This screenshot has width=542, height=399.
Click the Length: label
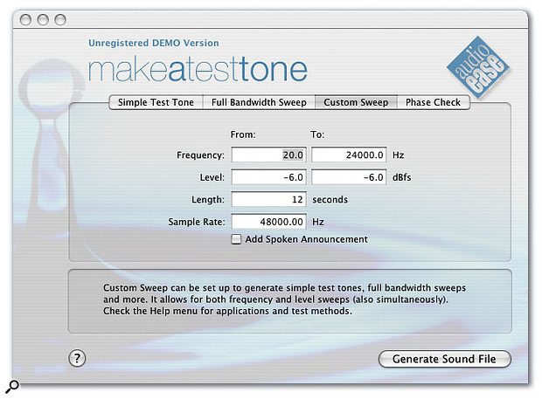208,199
